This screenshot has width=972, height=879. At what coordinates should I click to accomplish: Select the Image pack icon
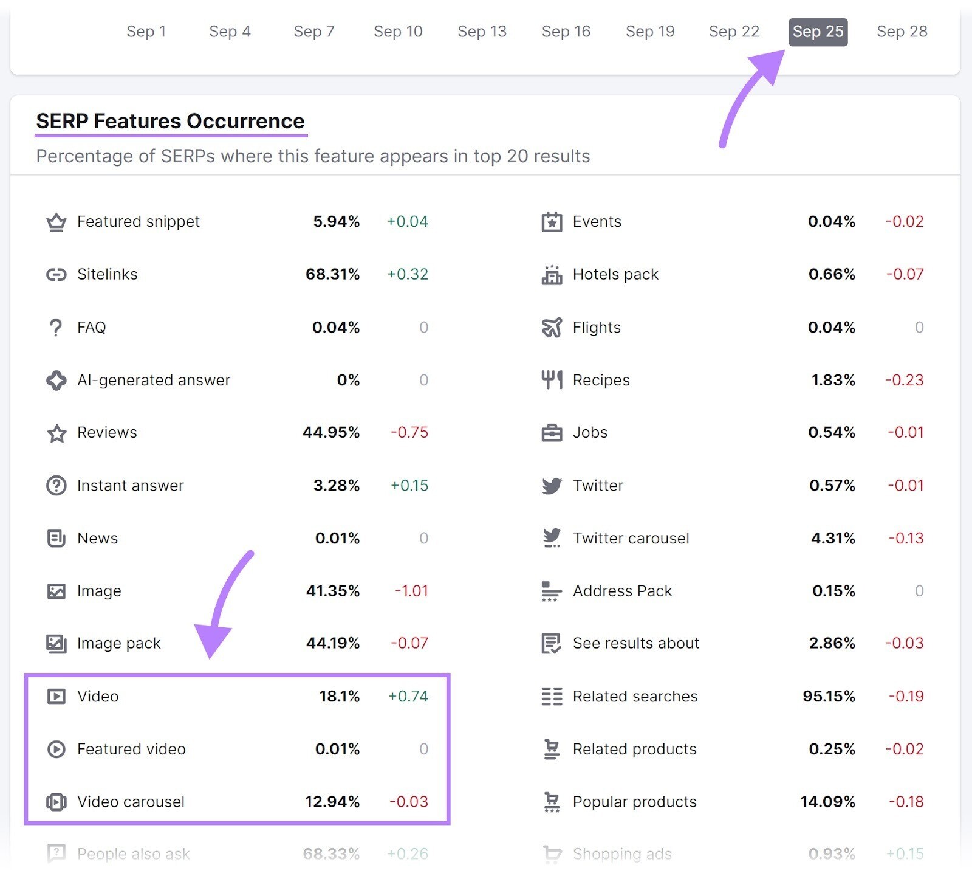click(56, 644)
